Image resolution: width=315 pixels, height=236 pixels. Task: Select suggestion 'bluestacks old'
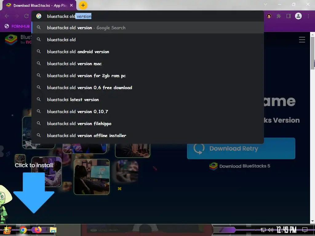click(148, 40)
